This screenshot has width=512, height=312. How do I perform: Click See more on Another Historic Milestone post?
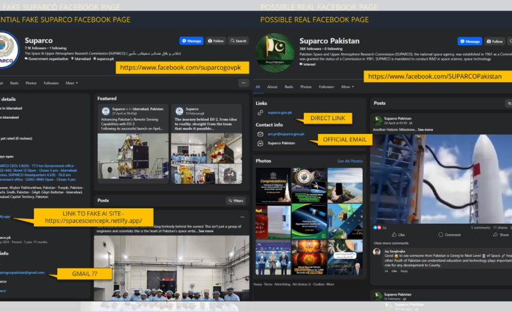coord(425,129)
